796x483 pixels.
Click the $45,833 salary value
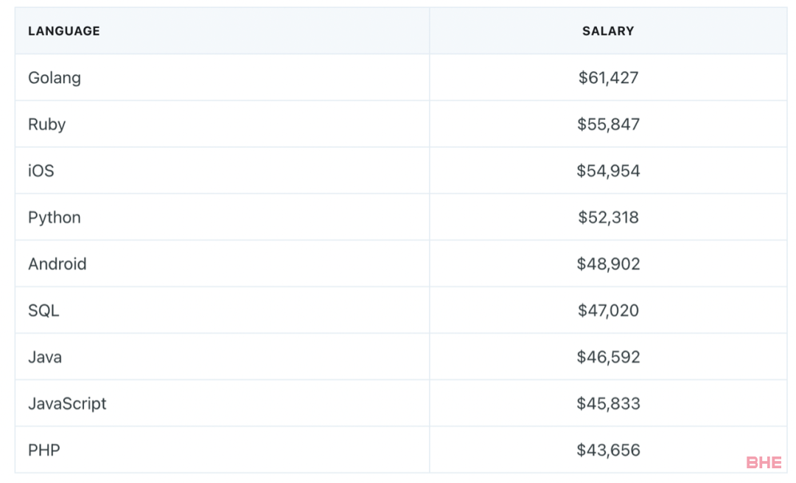pos(608,404)
